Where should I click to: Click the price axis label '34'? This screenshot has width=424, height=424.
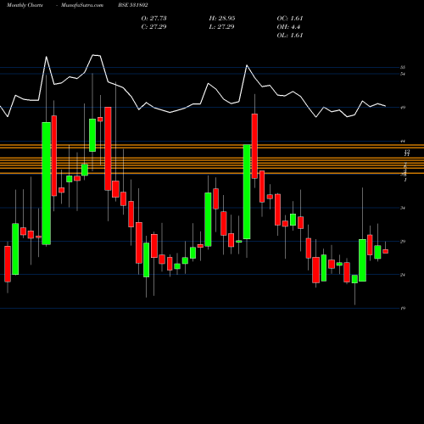pyautogui.click(x=403, y=208)
